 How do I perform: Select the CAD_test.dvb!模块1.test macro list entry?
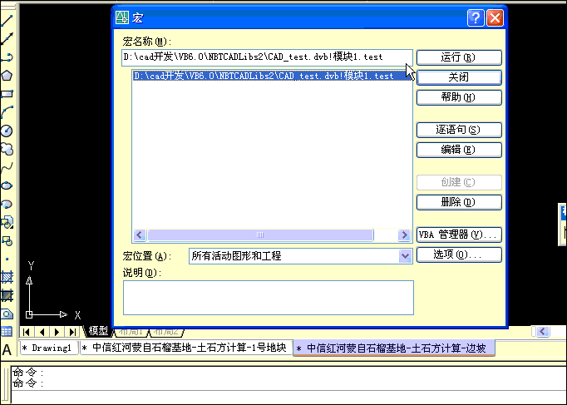tap(263, 76)
